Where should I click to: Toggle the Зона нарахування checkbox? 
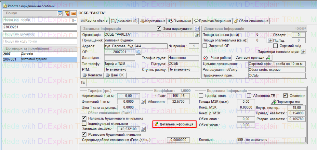(x=159, y=29)
